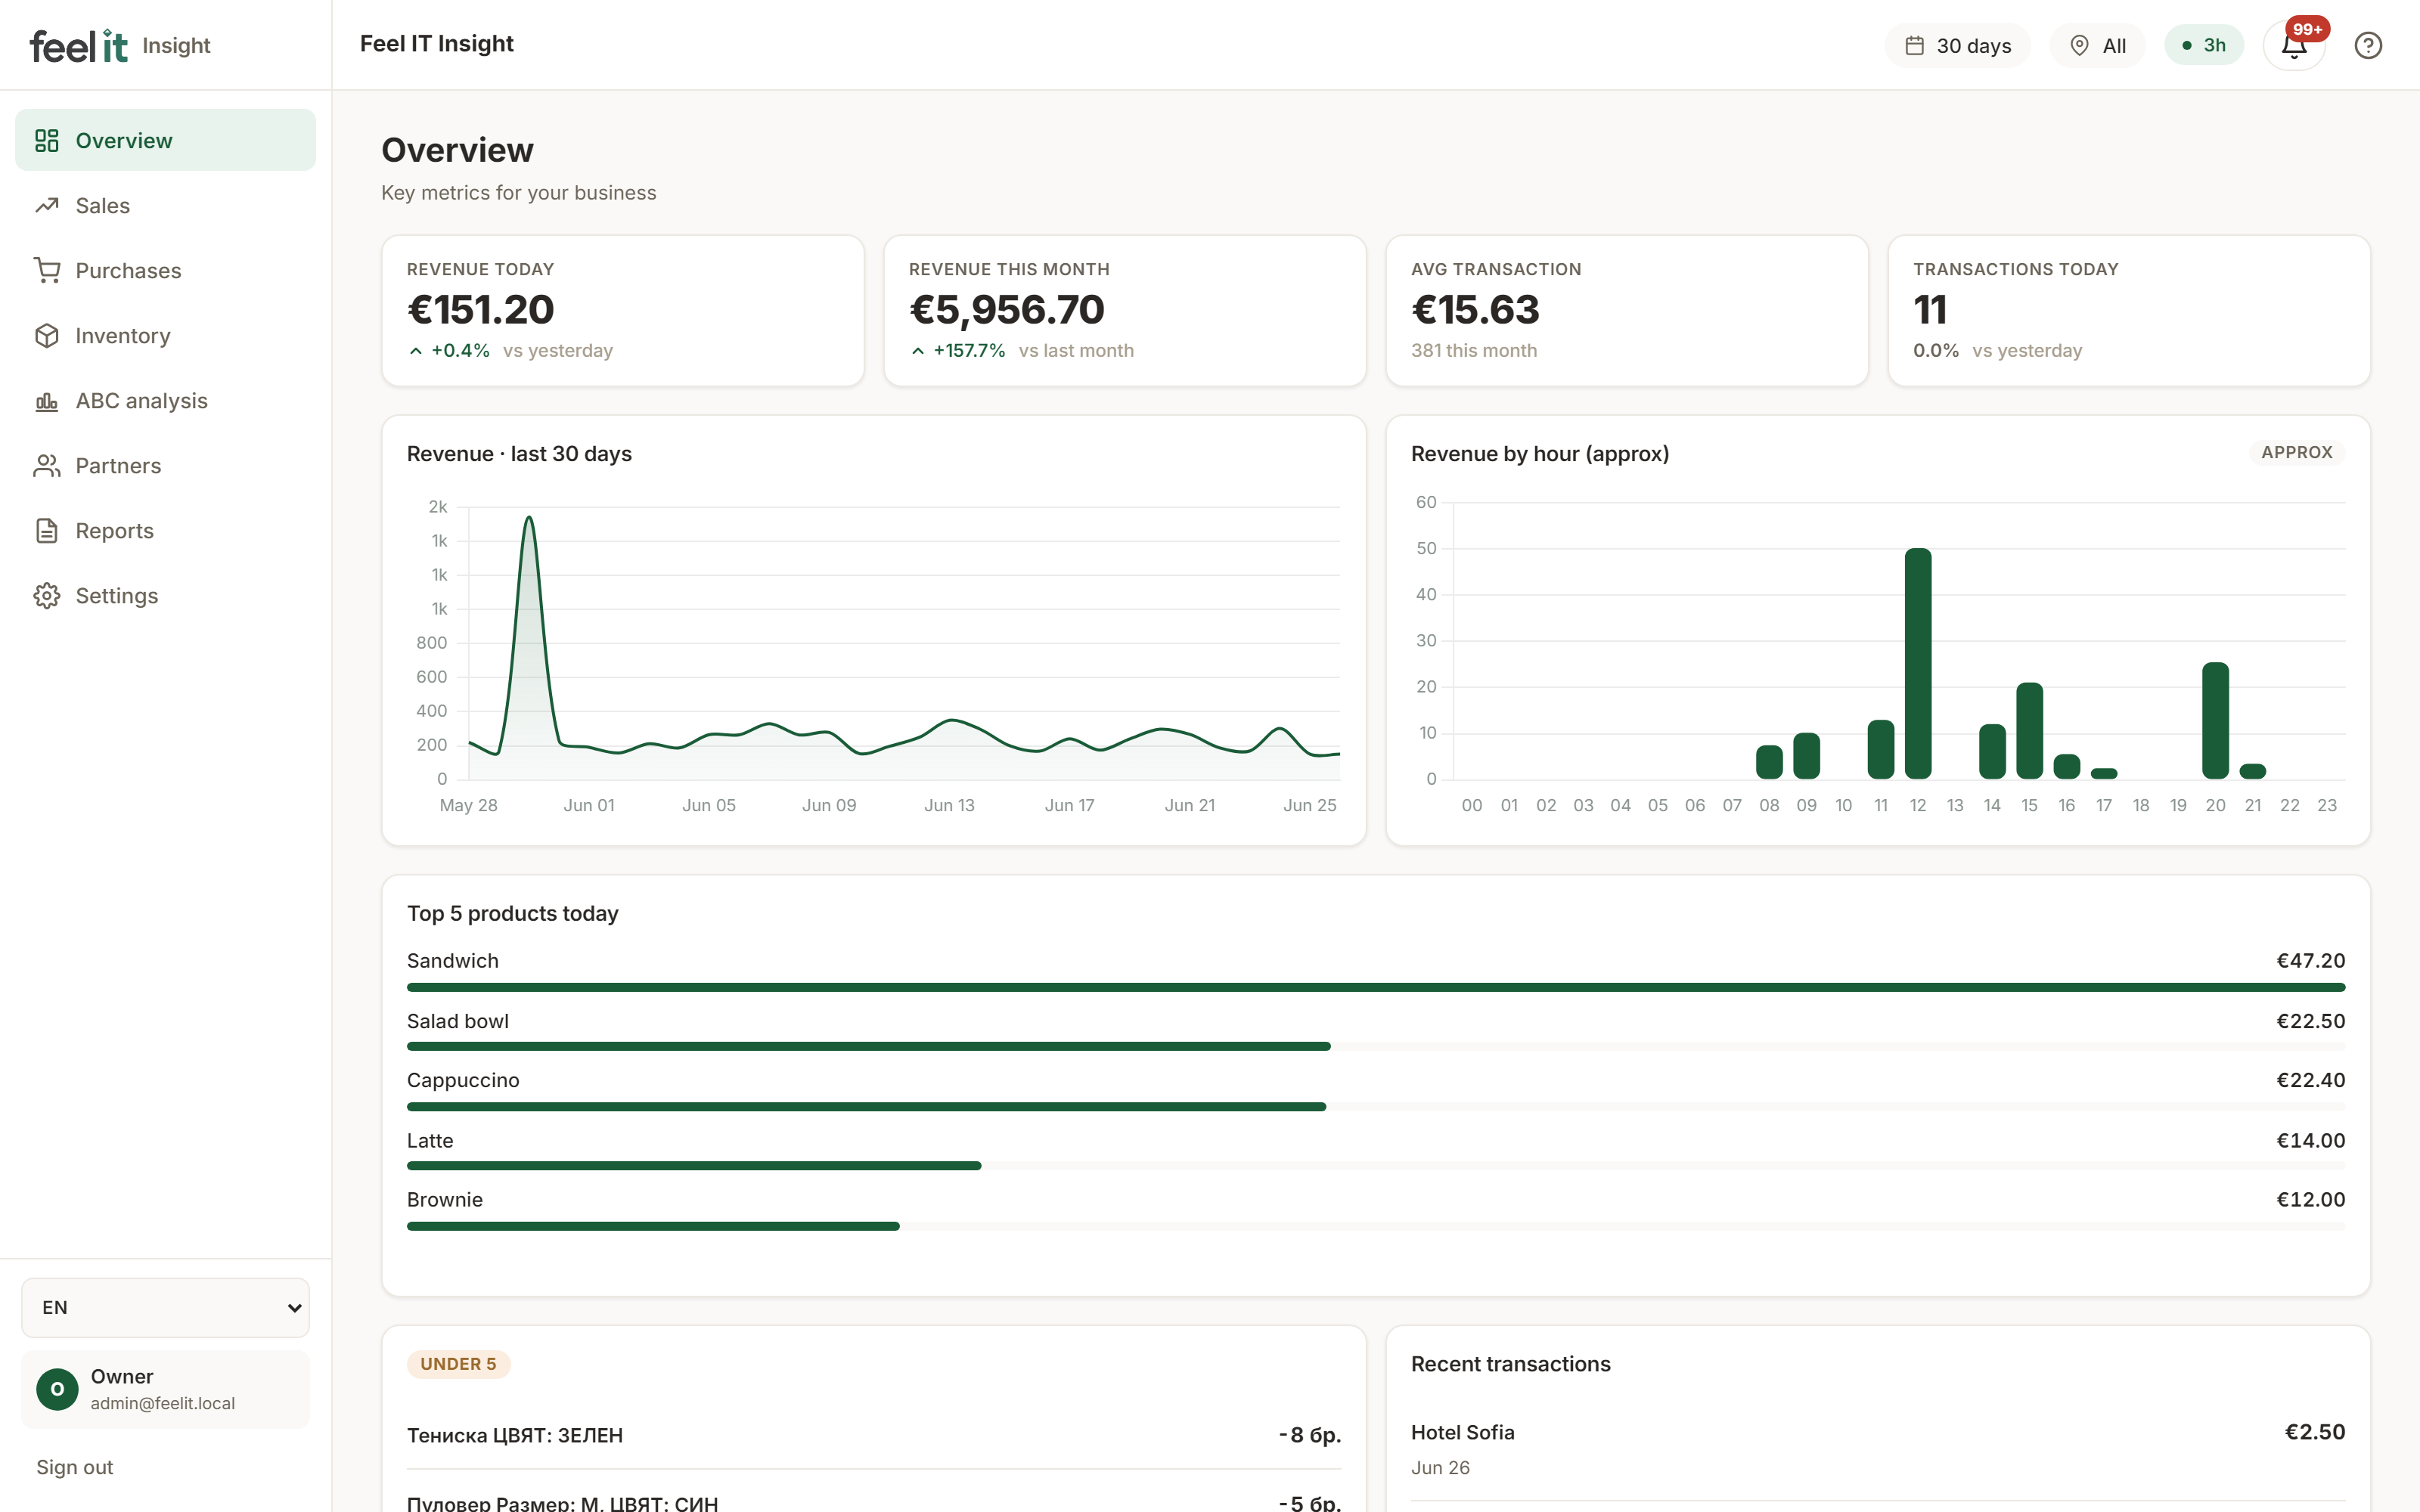Click the calendar icon in 30 days filter
Viewport: 2420px width, 1512px height.
[1914, 45]
